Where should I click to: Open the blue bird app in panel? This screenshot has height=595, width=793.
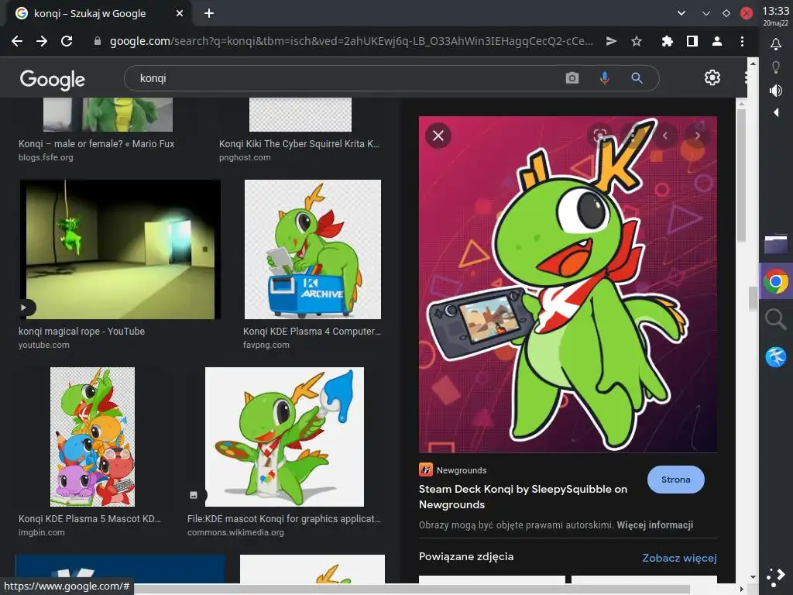tap(776, 356)
